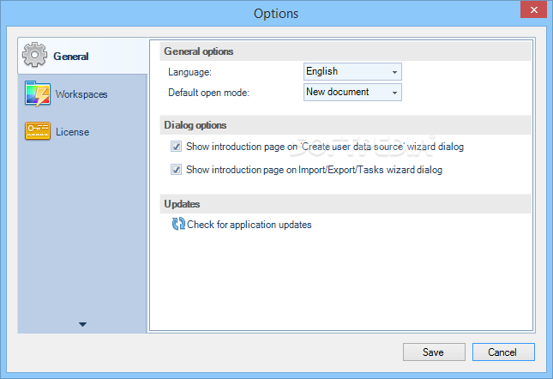Click the License key icon
Screen dimensions: 553x379
38,131
